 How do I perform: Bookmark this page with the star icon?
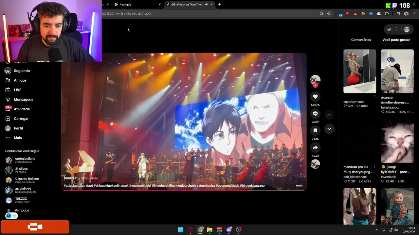coord(329,14)
